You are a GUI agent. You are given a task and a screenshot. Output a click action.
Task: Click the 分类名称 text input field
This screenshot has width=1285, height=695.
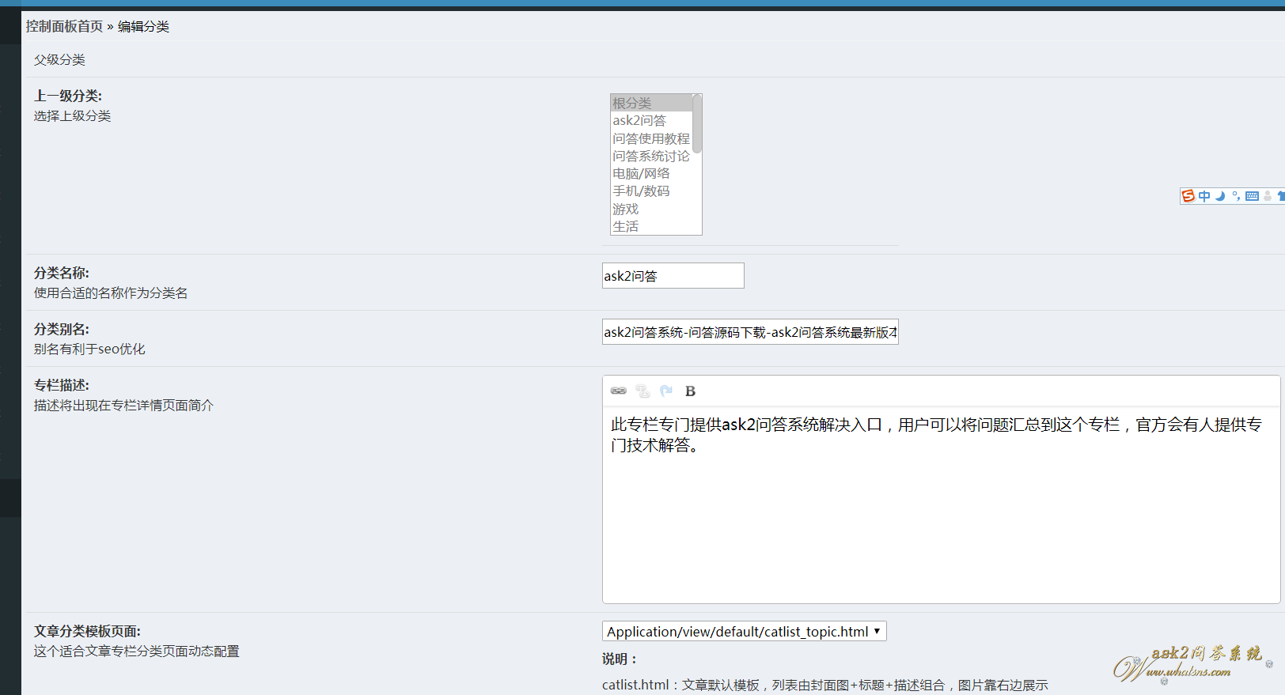click(x=673, y=276)
